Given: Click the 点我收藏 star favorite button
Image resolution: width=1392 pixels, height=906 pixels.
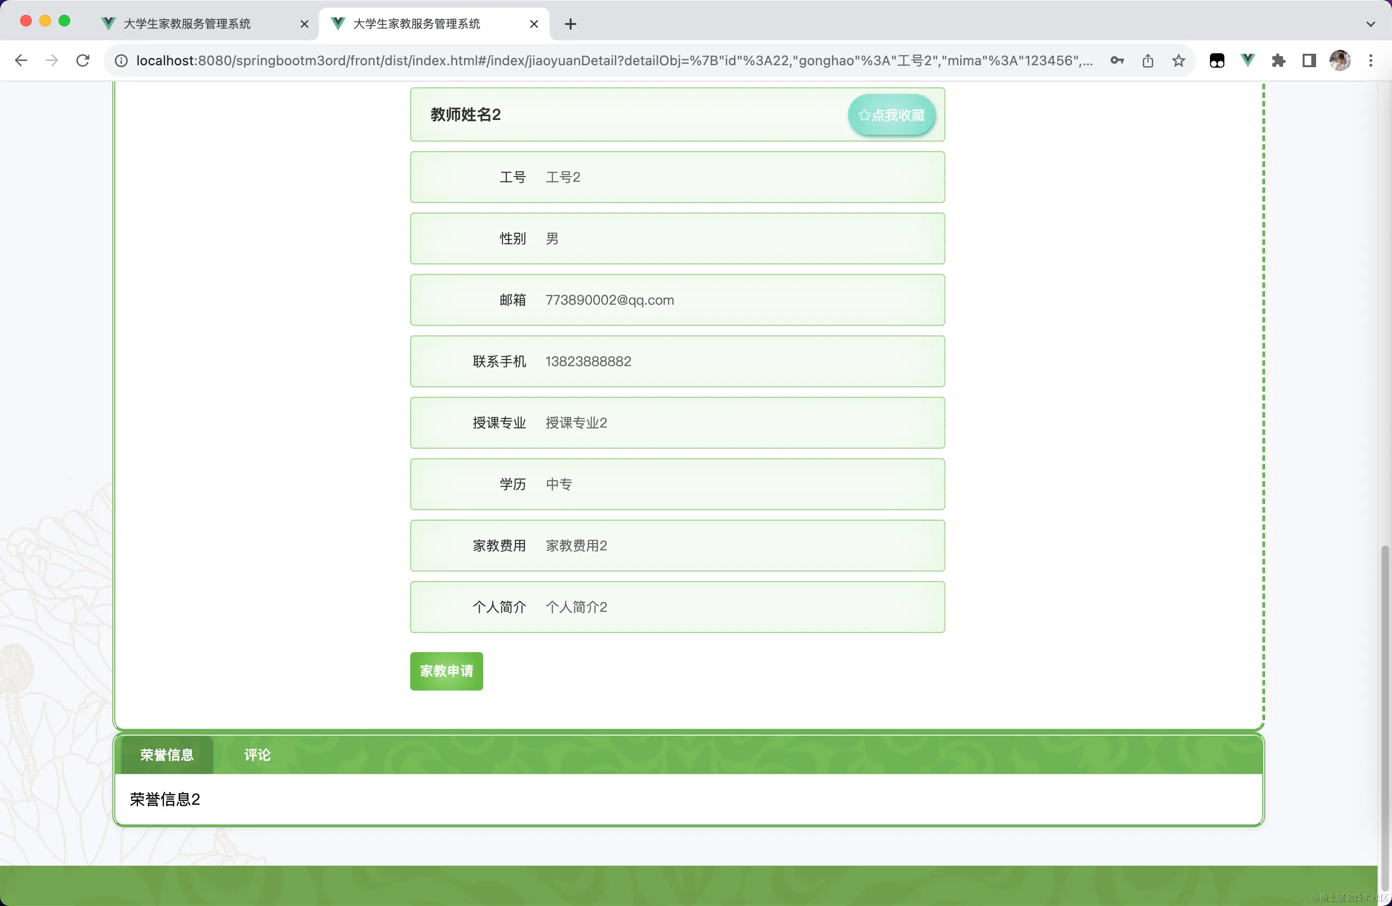Looking at the screenshot, I should coord(891,115).
